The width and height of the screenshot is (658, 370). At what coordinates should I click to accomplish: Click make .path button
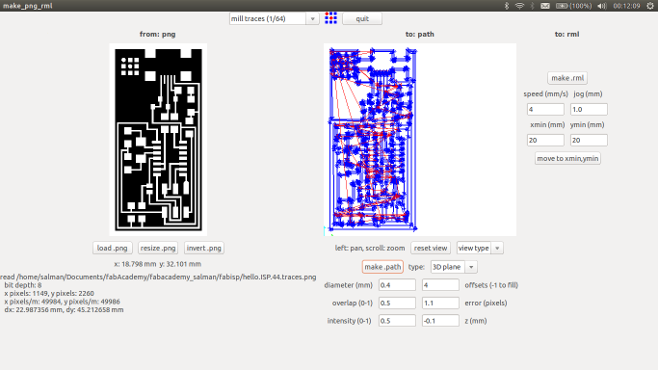(x=382, y=267)
